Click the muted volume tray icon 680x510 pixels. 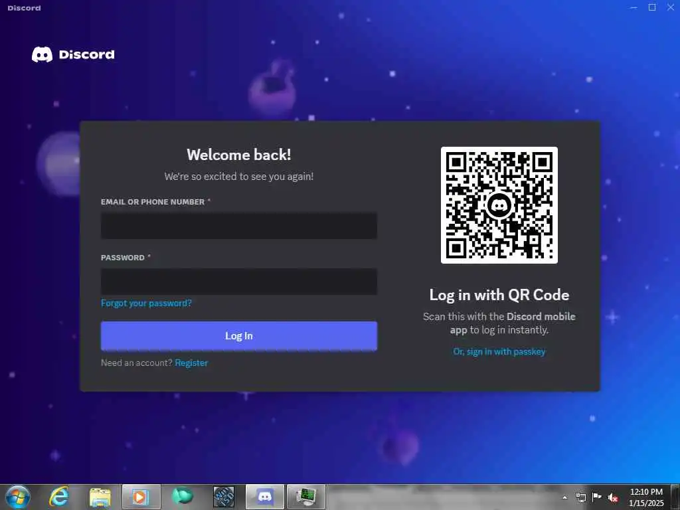(613, 497)
